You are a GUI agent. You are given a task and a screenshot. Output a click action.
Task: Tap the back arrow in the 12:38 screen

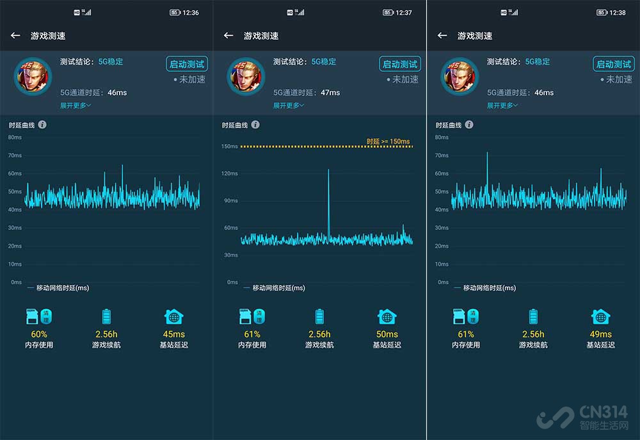coord(442,36)
